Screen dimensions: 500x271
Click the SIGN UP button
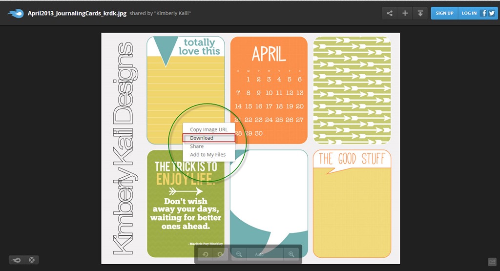coord(444,13)
